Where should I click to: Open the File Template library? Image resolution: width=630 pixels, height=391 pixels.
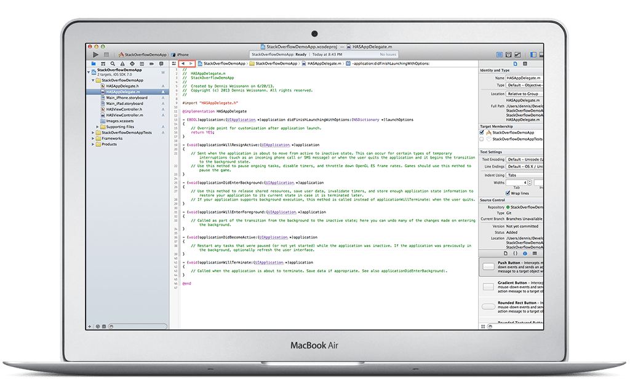(x=506, y=253)
